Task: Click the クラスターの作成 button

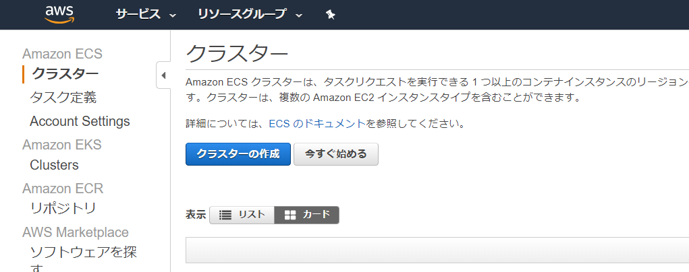Action: (238, 154)
